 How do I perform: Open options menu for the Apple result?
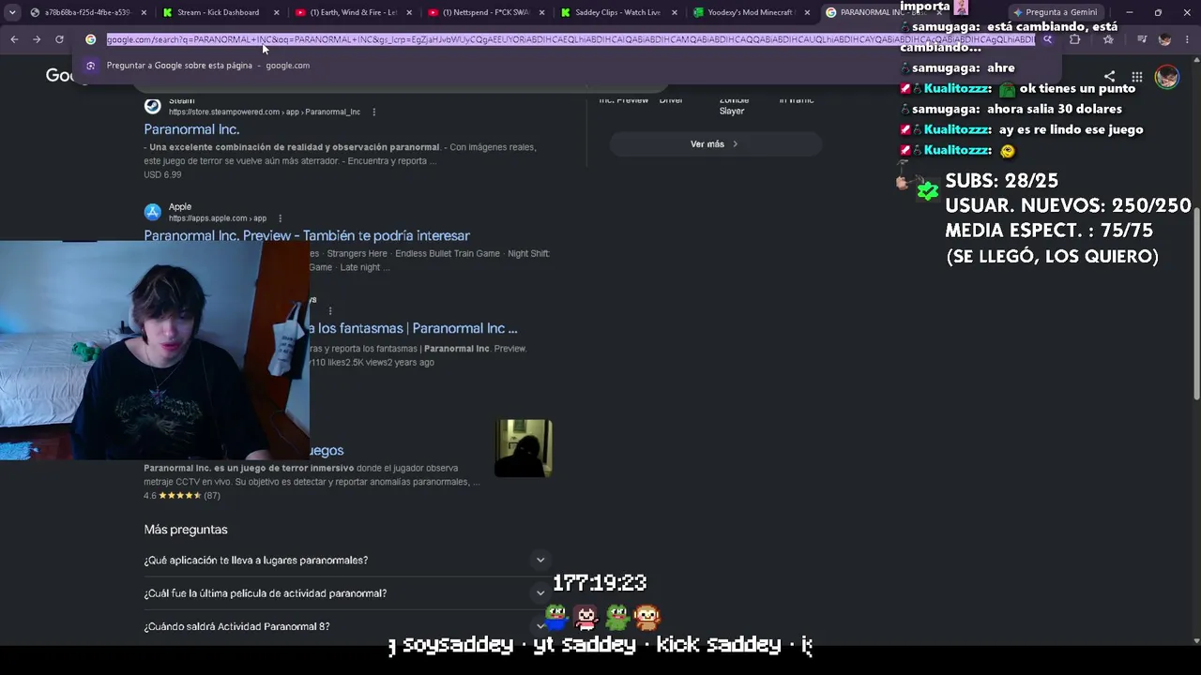pyautogui.click(x=280, y=218)
